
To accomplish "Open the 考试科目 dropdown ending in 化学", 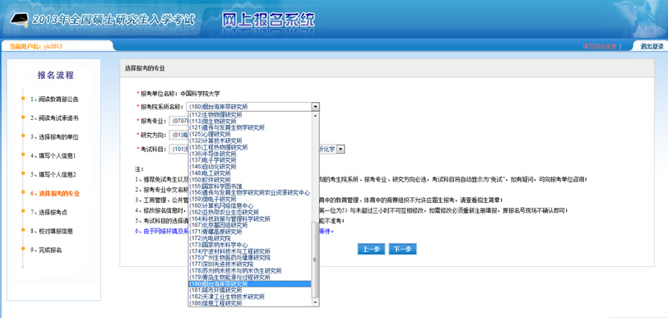I will 341,149.
